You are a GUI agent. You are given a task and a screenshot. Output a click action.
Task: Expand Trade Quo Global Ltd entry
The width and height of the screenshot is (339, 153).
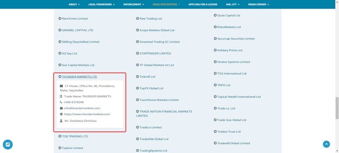point(230,120)
